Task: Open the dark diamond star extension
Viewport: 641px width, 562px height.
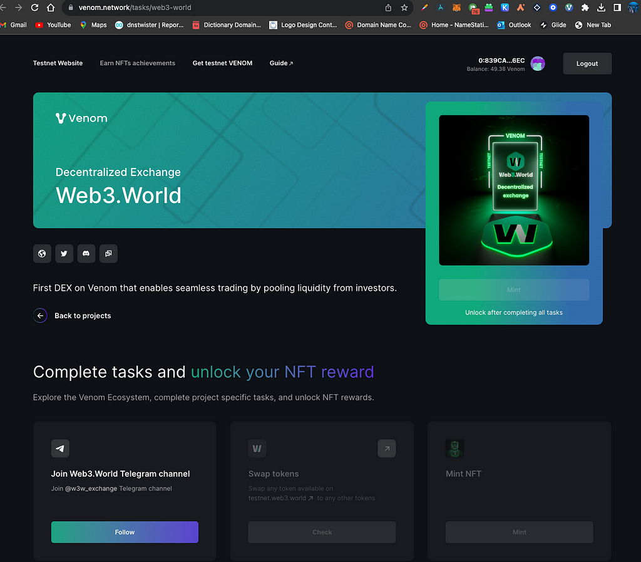Action: pos(536,8)
